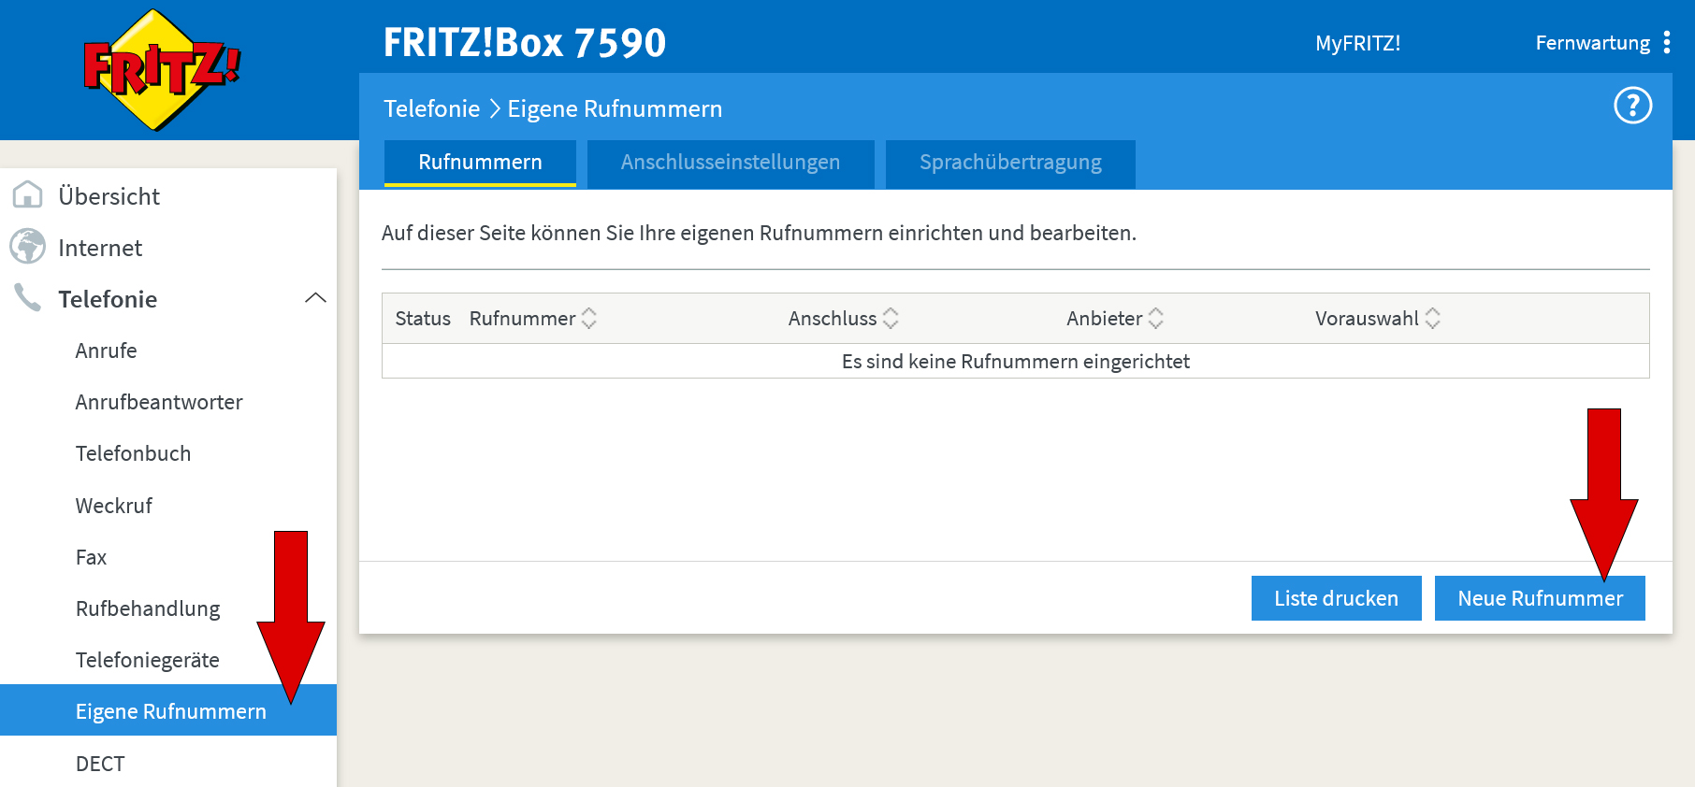
Task: Collapse the Telefonie menu chevron
Action: pos(316,298)
